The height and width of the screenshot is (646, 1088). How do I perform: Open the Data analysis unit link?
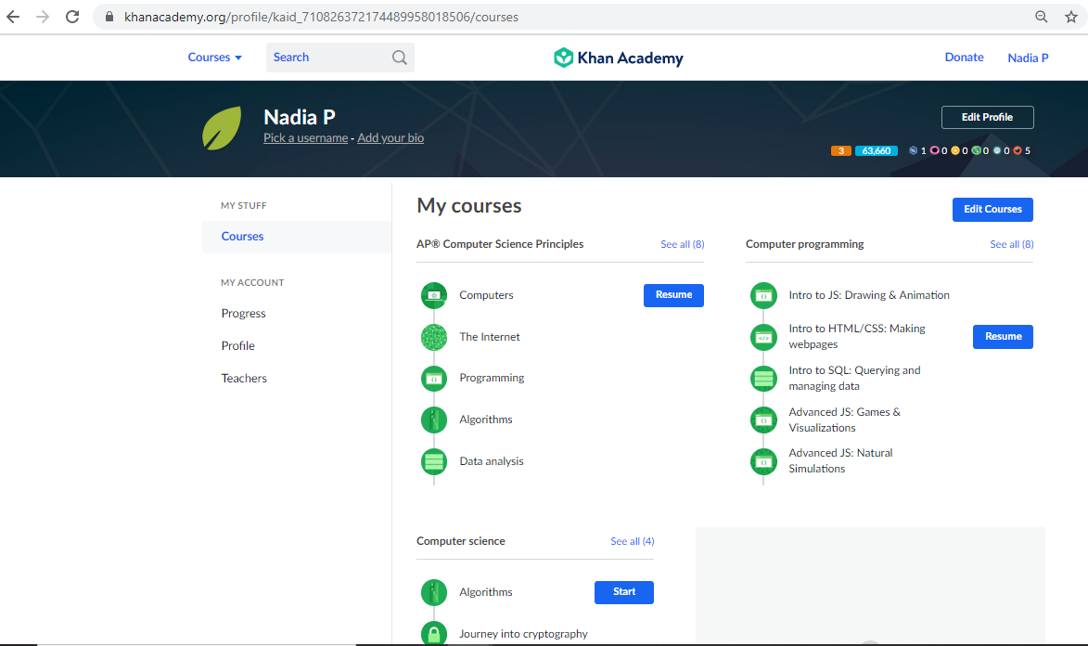[492, 461]
